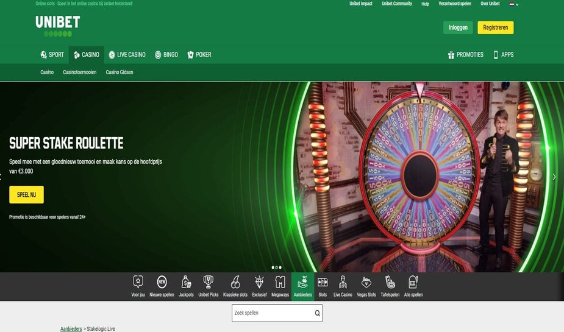Screen dimensions: 564x332
Task: Open Casinotoernooien submenu link
Action: click(79, 72)
